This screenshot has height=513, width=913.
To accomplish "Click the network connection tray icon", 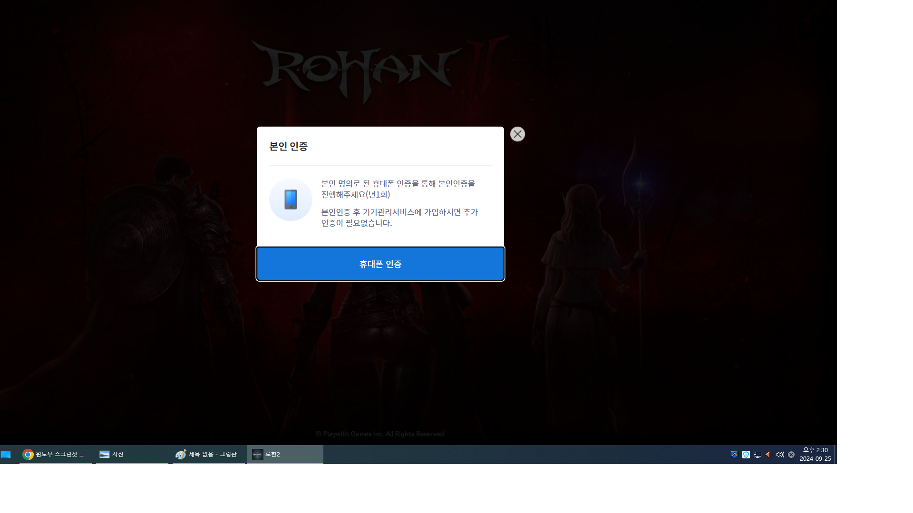I will tap(757, 455).
